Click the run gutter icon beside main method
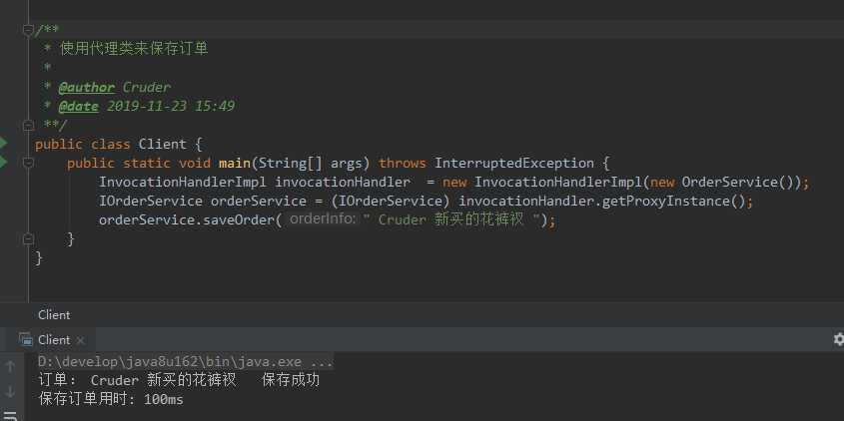This screenshot has width=844, height=421. point(4,162)
